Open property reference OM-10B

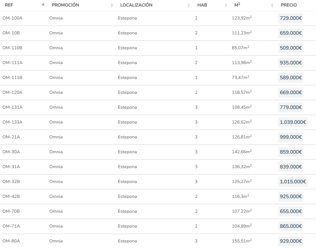tap(11, 33)
